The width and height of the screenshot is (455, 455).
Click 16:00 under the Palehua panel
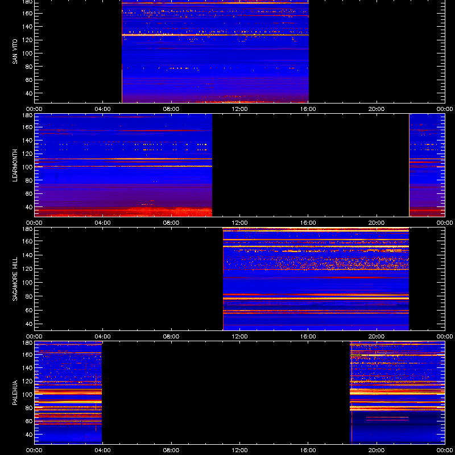click(308, 450)
